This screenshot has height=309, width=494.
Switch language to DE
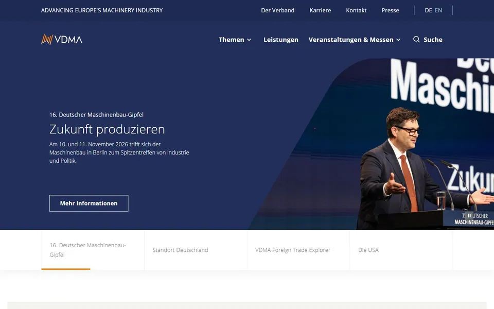pyautogui.click(x=428, y=10)
